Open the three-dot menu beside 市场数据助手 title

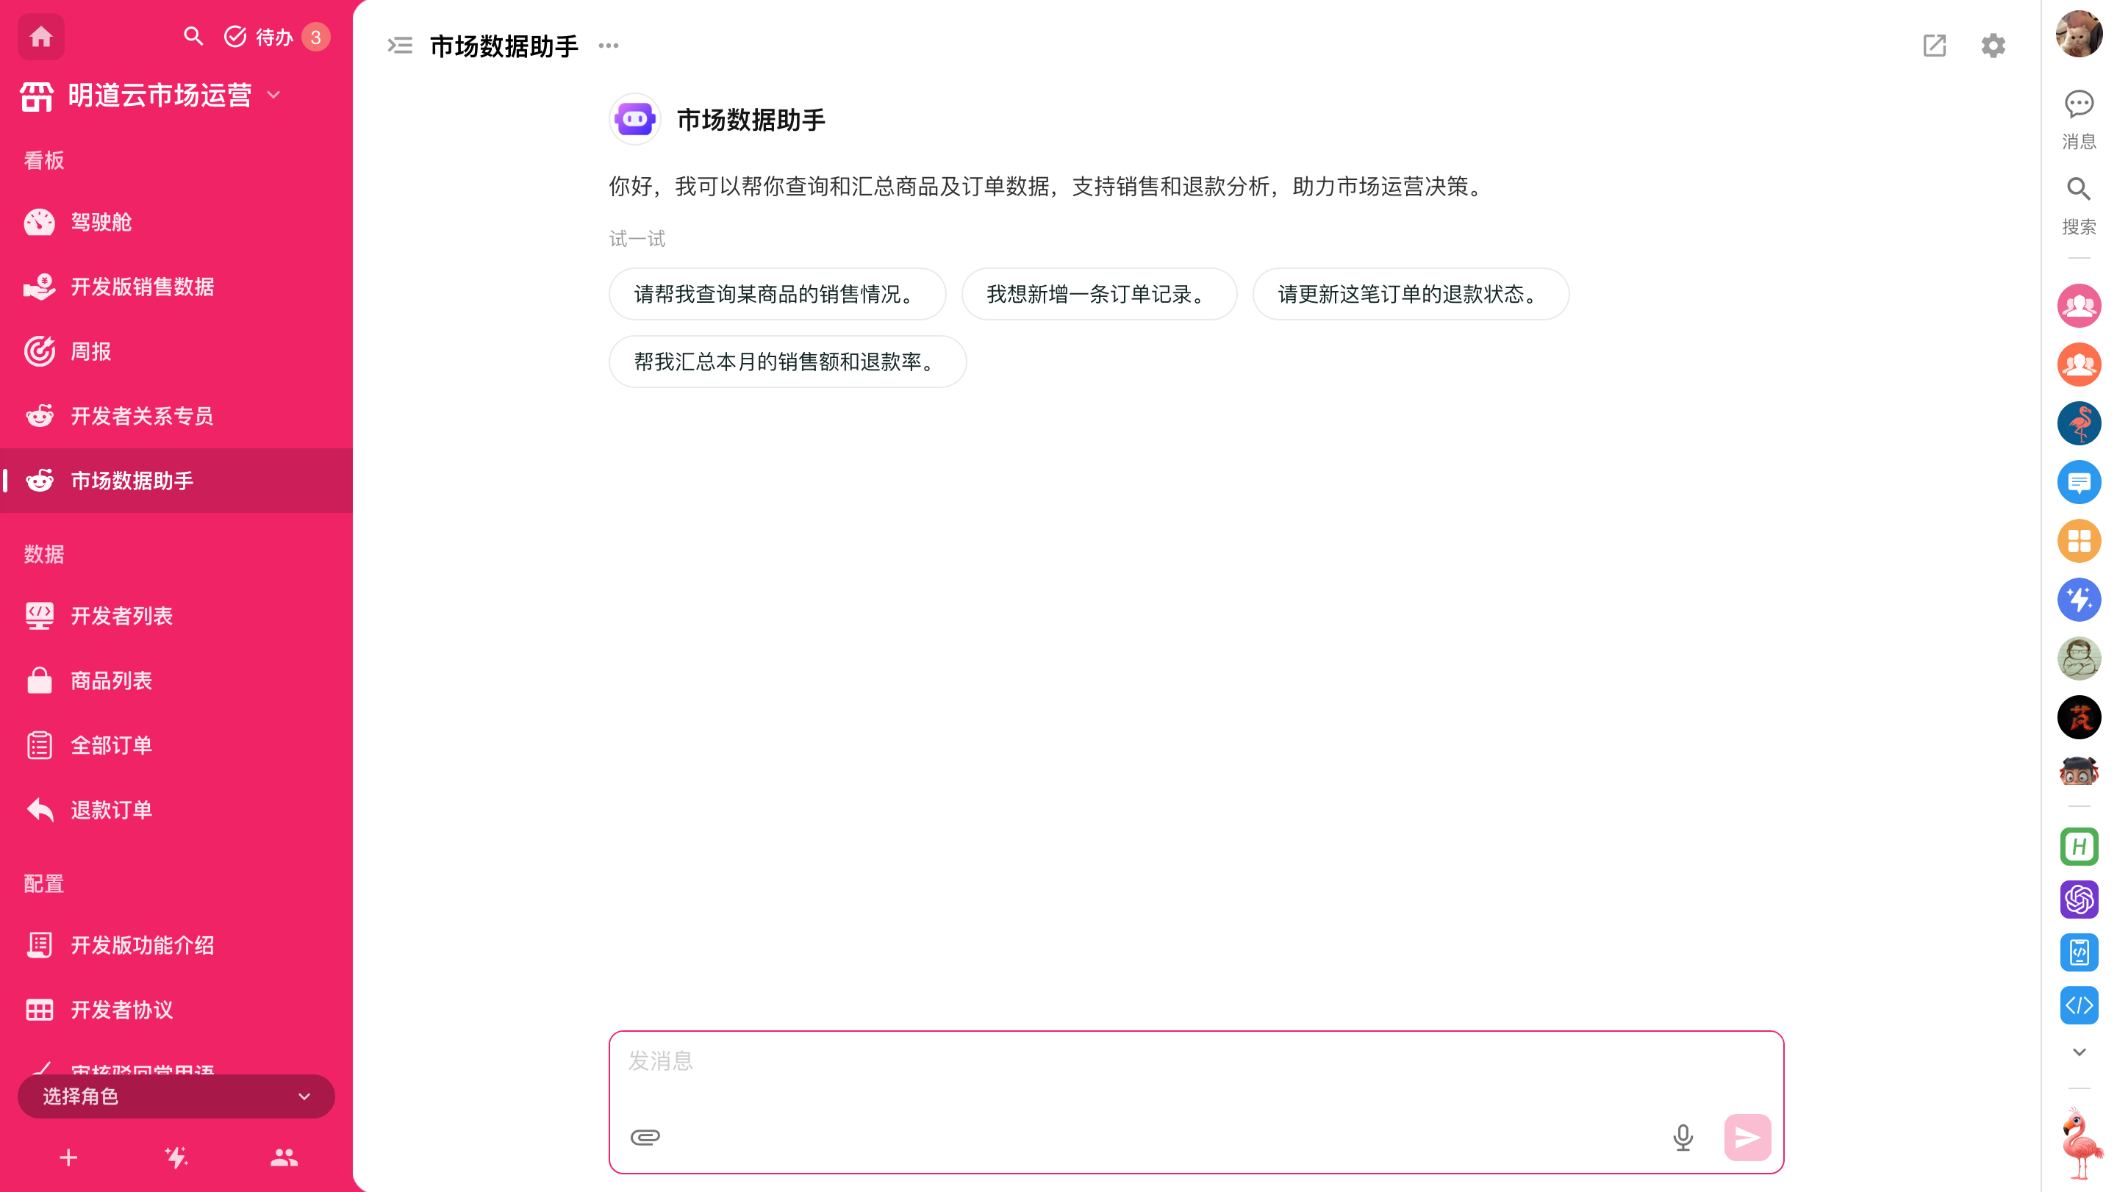click(608, 45)
